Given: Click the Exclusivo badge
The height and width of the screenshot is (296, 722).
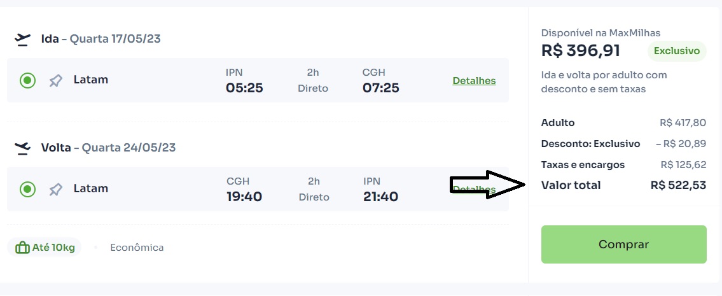Looking at the screenshot, I should tap(677, 51).
